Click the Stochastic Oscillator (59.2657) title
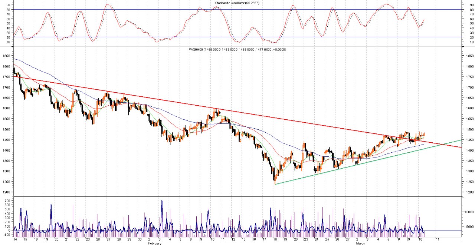Viewport: 475px width, 245px height. tap(237, 3)
